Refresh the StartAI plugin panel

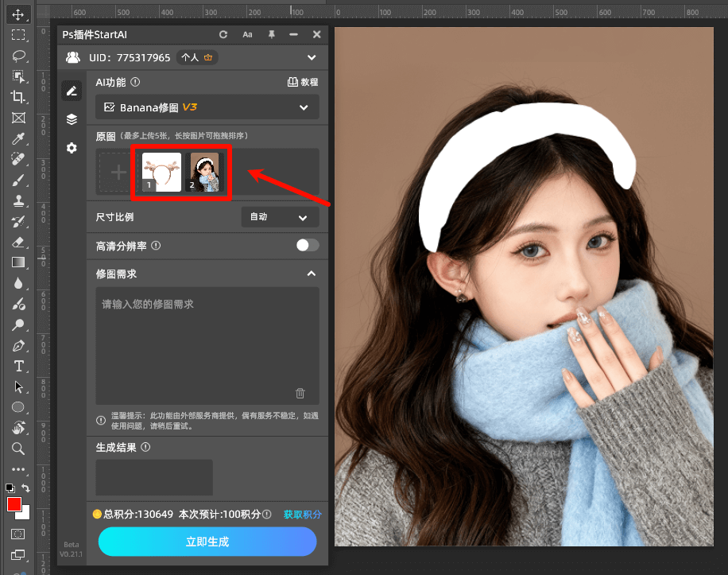coord(223,34)
